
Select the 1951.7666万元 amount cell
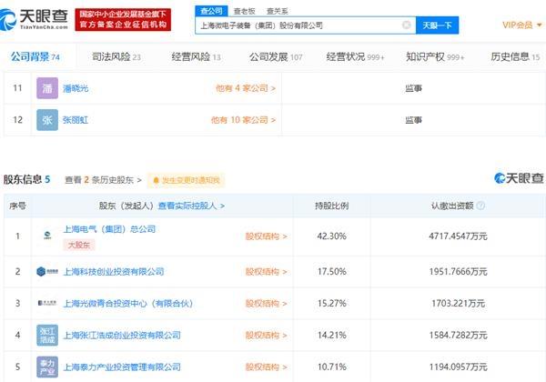(x=458, y=271)
